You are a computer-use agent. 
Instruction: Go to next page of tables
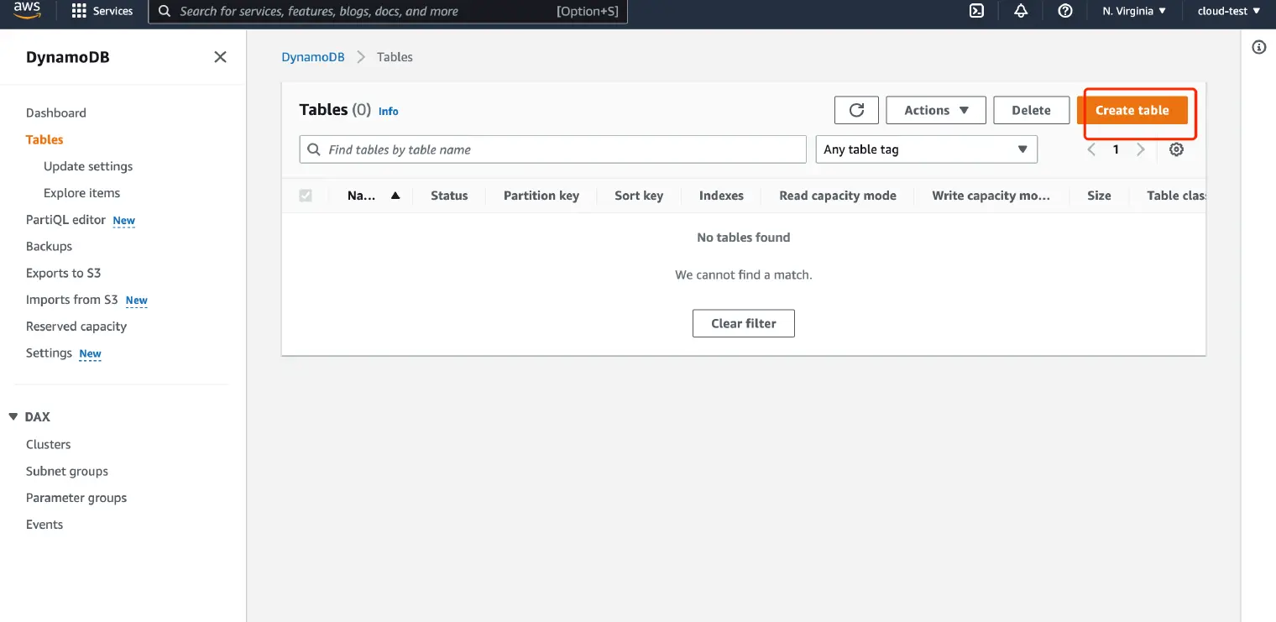tap(1140, 149)
